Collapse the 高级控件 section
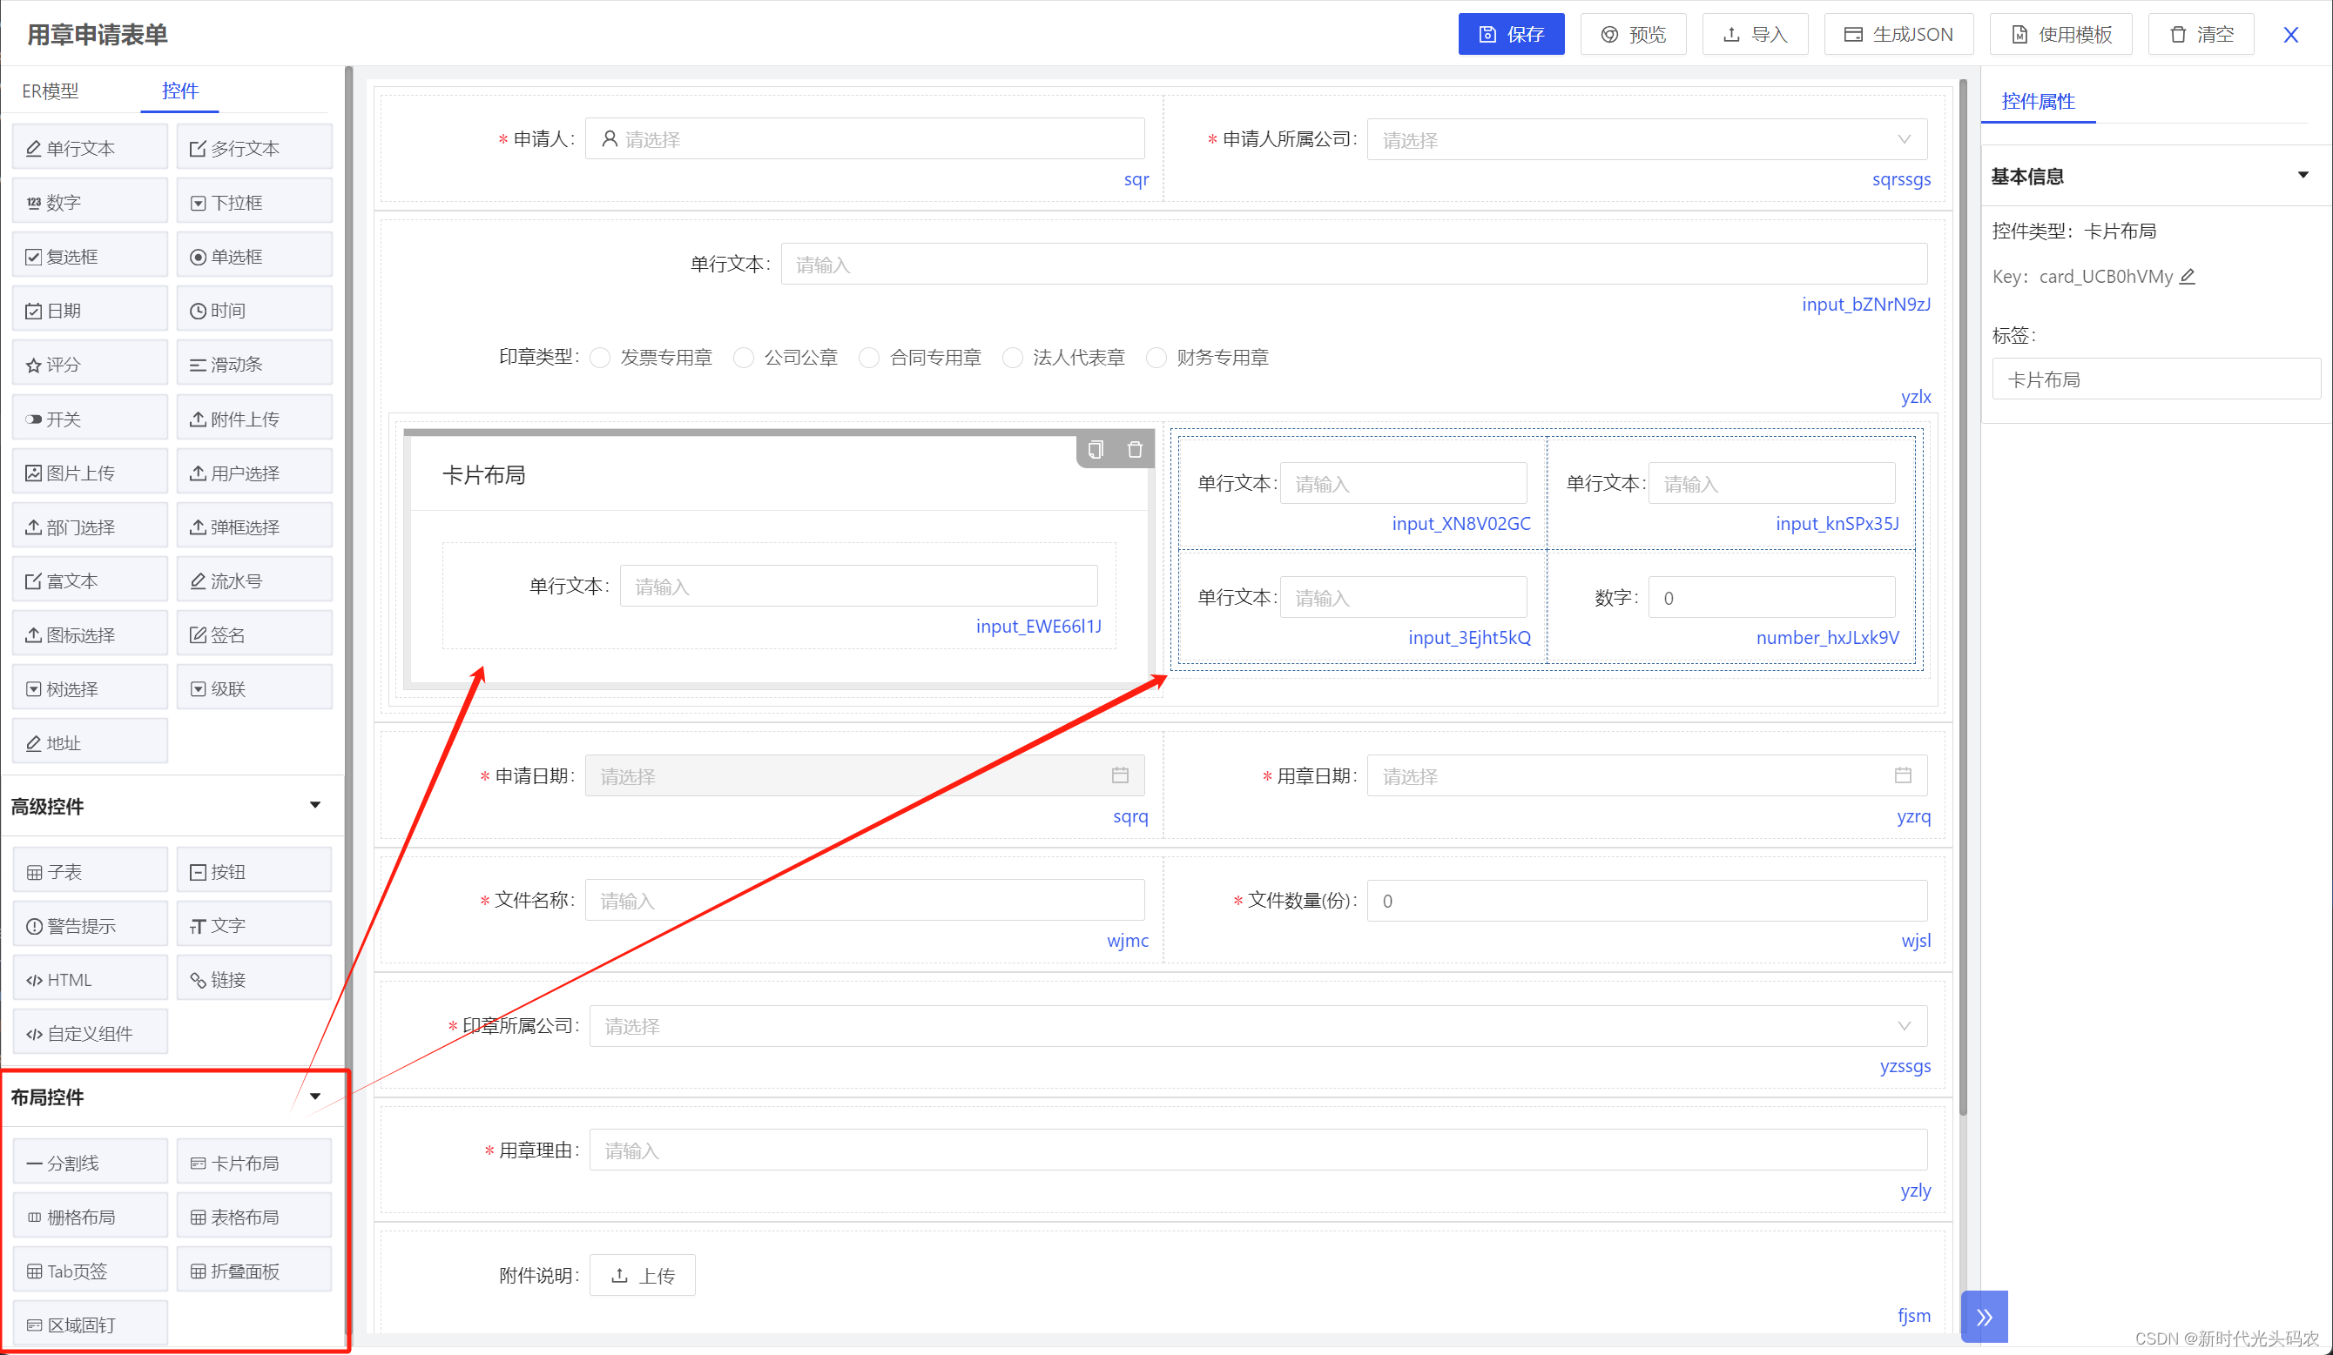 click(x=314, y=806)
